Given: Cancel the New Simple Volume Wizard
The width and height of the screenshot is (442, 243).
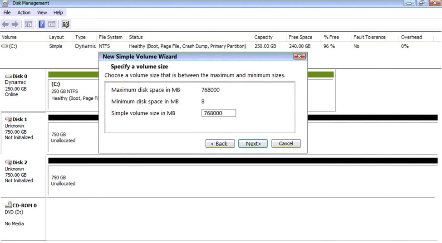Looking at the screenshot, I should click(286, 144).
